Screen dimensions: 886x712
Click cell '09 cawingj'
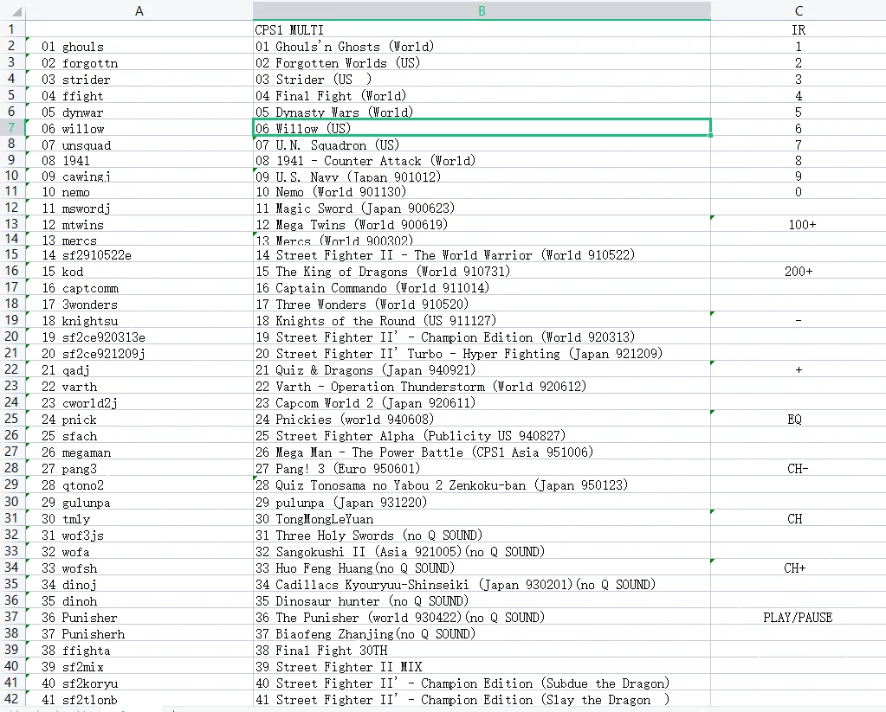point(139,176)
